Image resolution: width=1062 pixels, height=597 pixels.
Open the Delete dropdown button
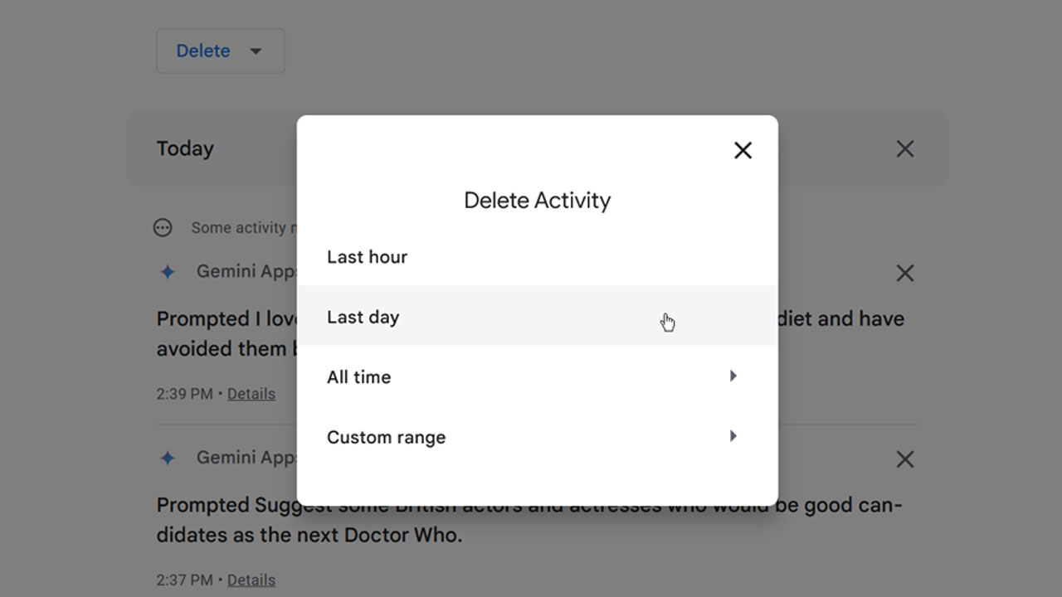click(x=221, y=51)
